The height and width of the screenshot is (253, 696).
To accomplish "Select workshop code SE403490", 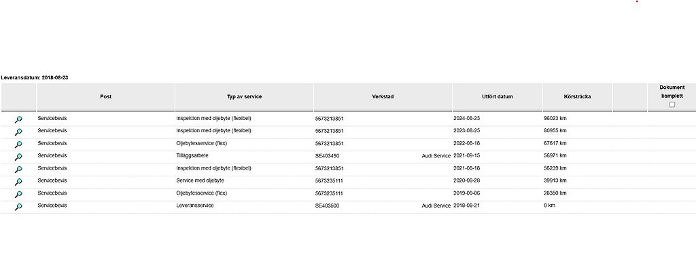I will coord(327,156).
